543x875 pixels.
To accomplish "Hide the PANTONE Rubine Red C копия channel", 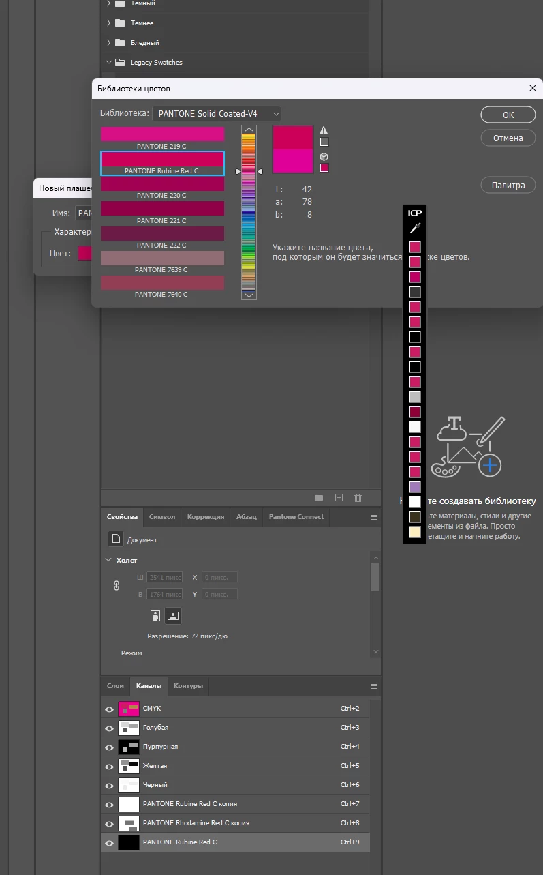I will click(x=109, y=805).
